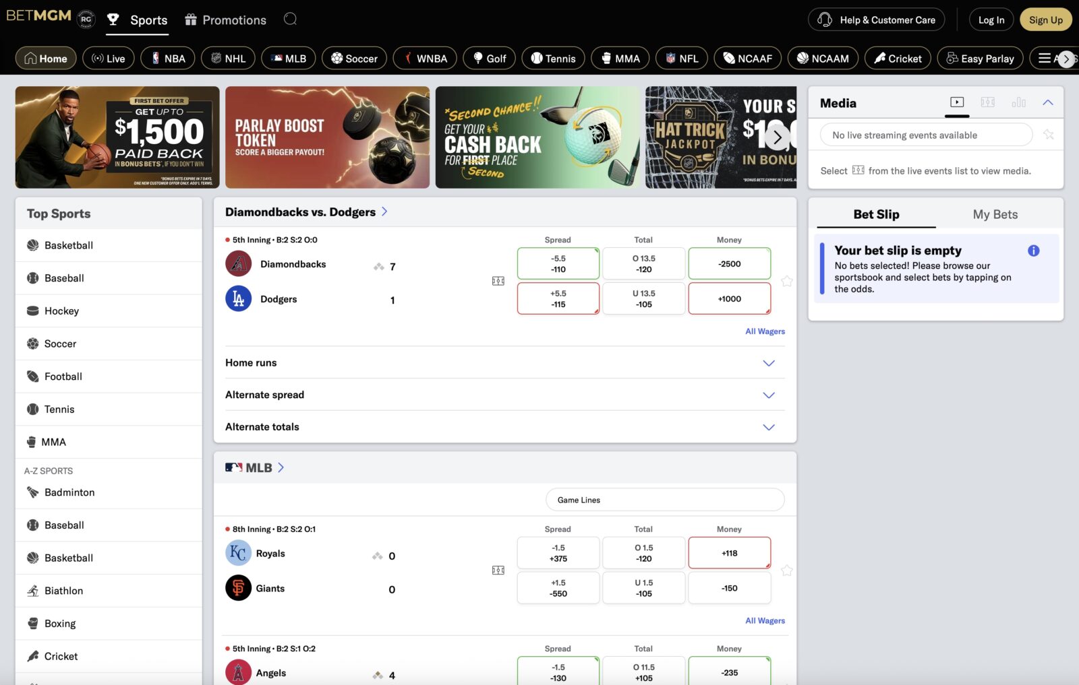
Task: Open Biathlon in A-Z Sports
Action: click(x=109, y=591)
